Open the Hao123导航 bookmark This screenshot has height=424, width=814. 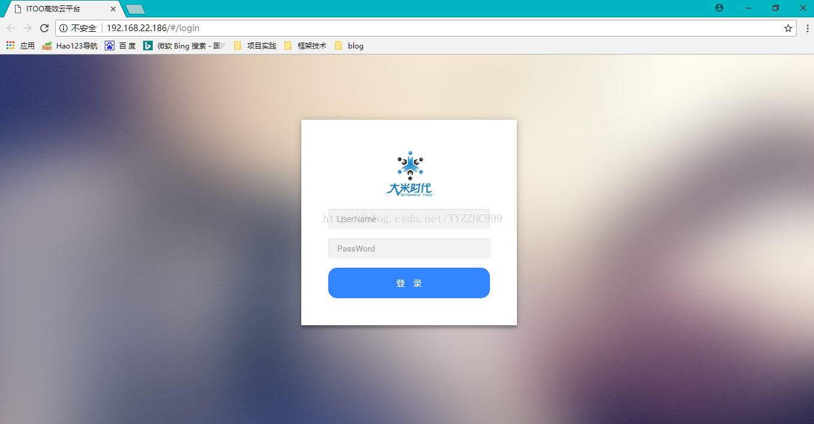70,46
